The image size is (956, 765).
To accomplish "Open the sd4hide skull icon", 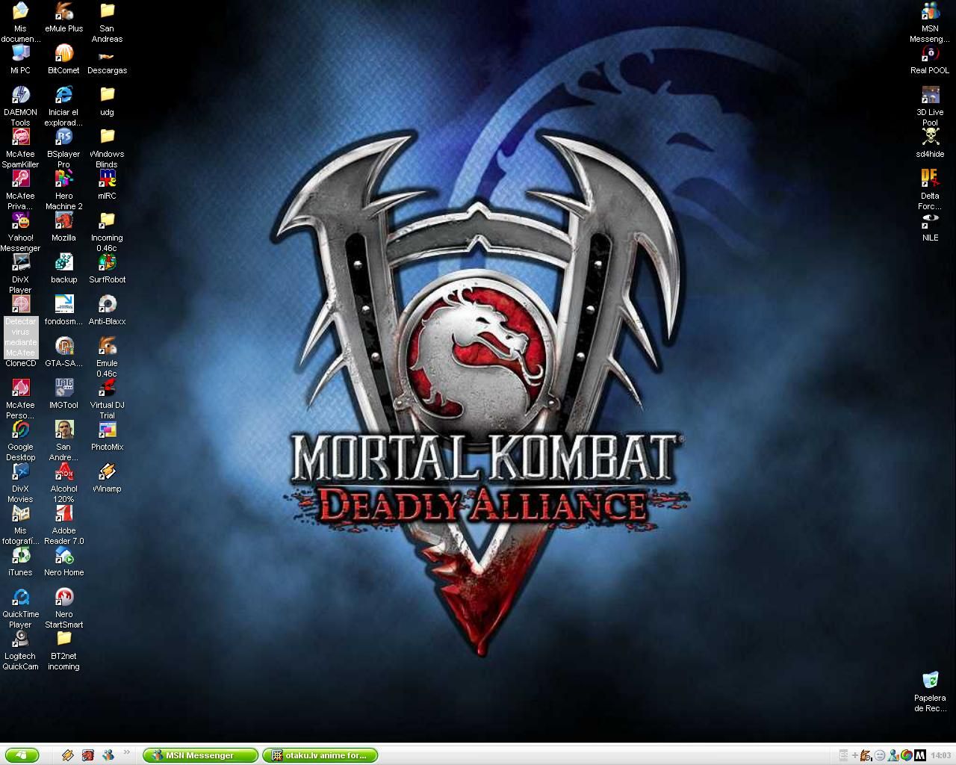I will pos(930,137).
